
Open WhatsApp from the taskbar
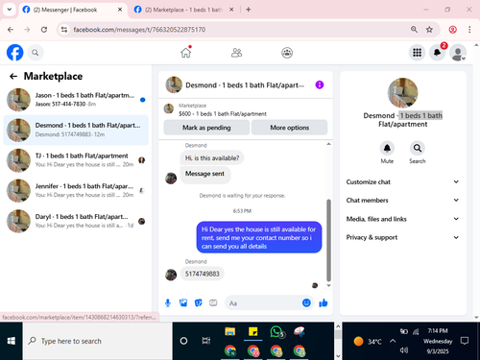[x=276, y=331]
